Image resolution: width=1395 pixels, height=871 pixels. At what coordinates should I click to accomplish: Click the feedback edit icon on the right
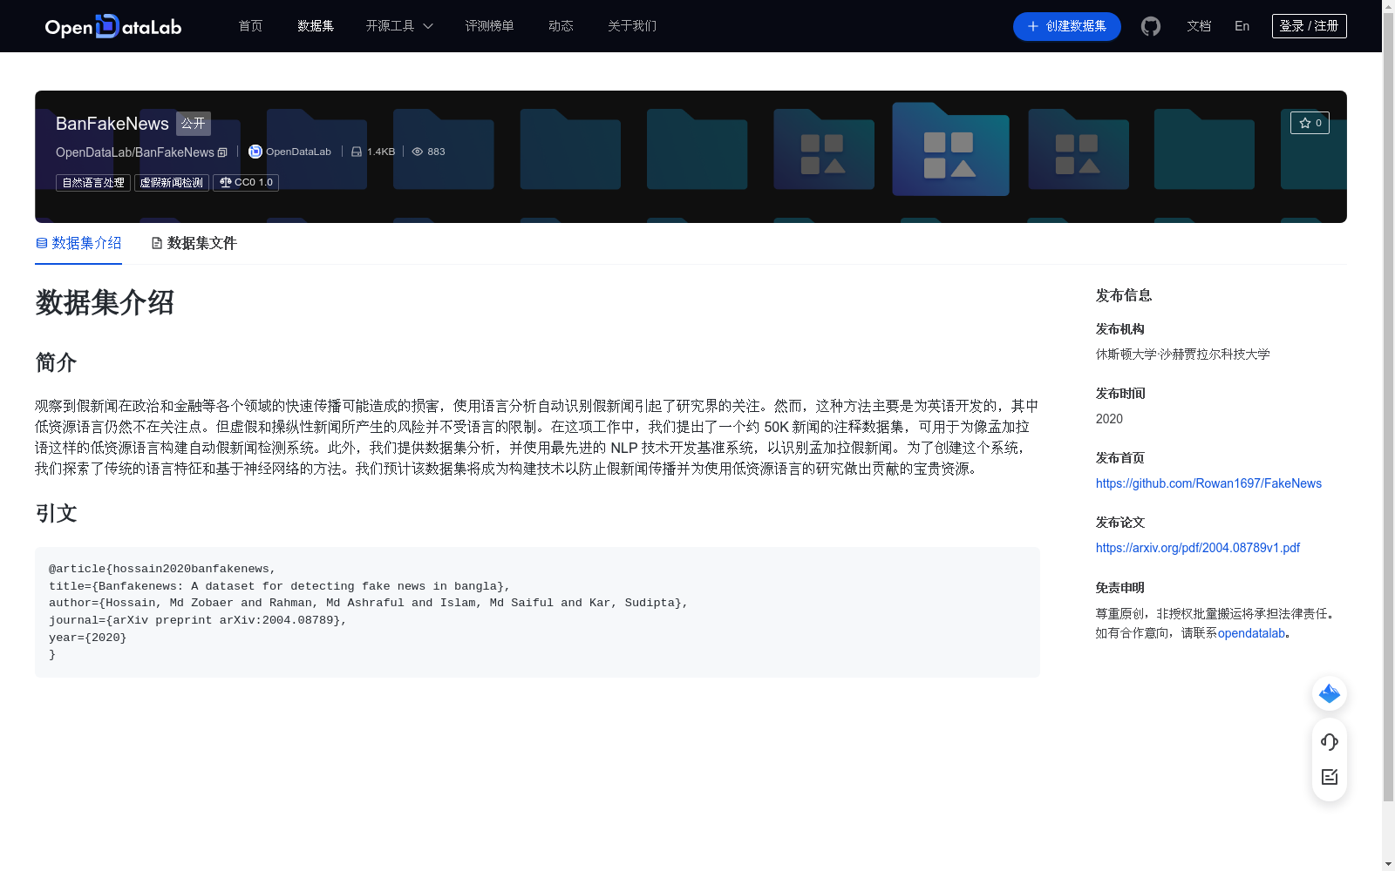click(1329, 777)
